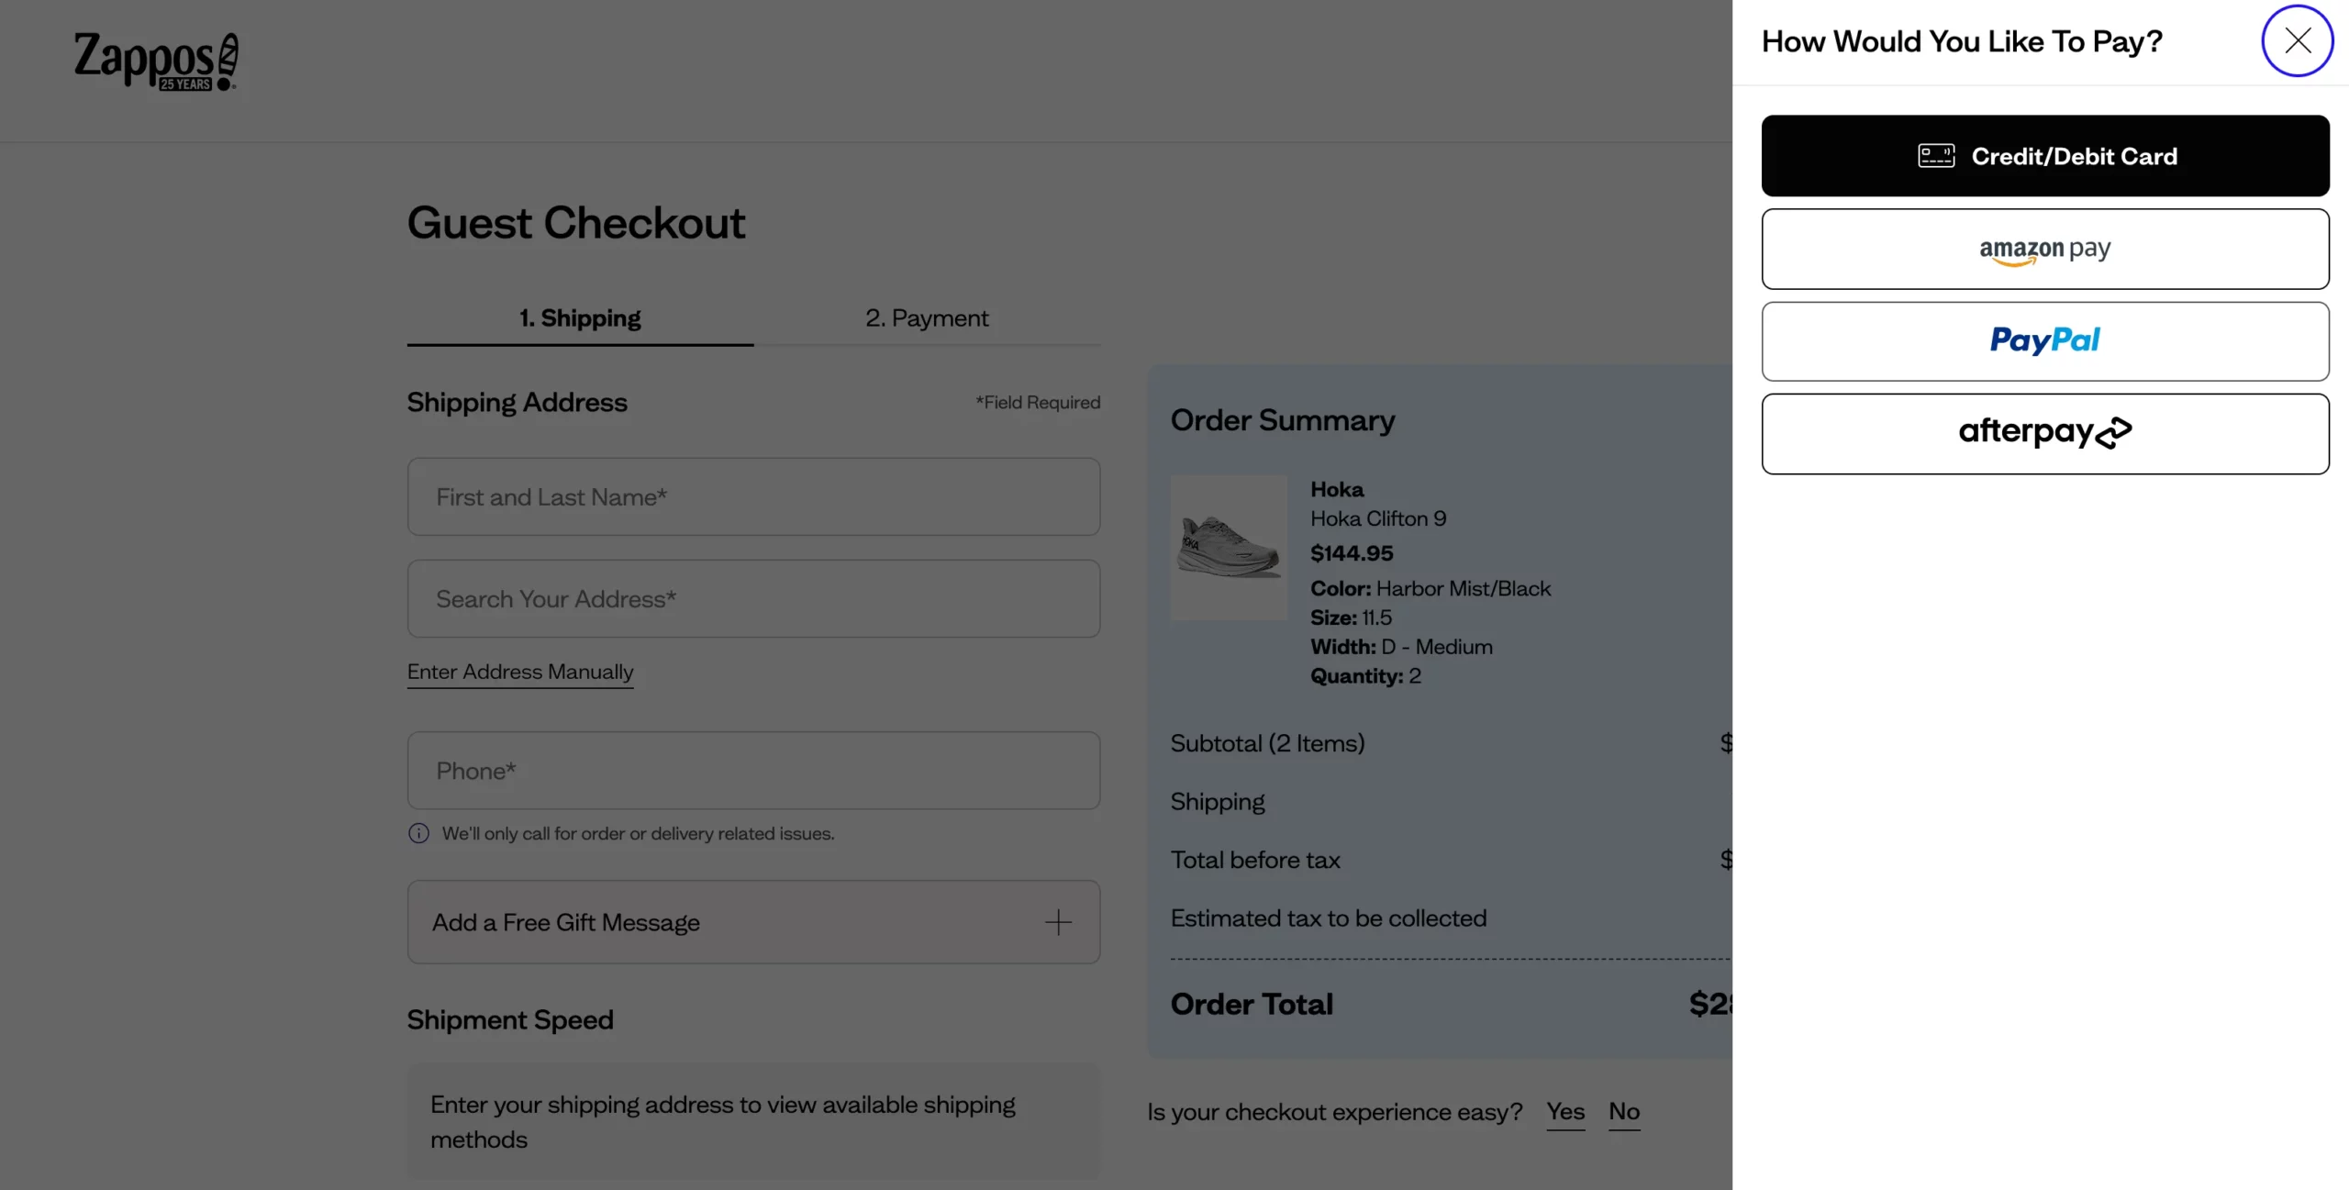Click the Guest Checkout heading
Image resolution: width=2349 pixels, height=1190 pixels.
[576, 223]
